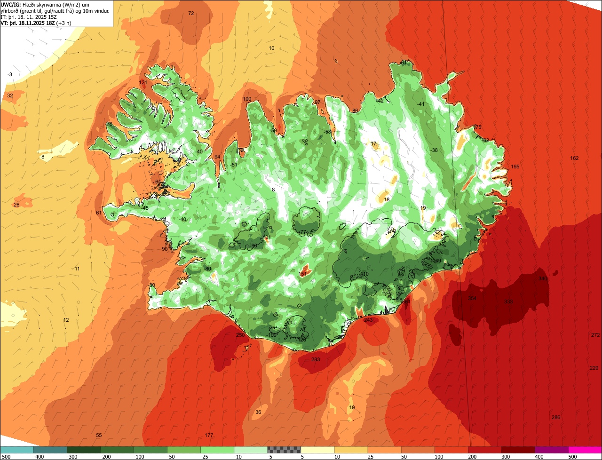Image resolution: width=602 pixels, height=460 pixels.
Task: Click the flux value 12 on the map
Action: point(66,320)
